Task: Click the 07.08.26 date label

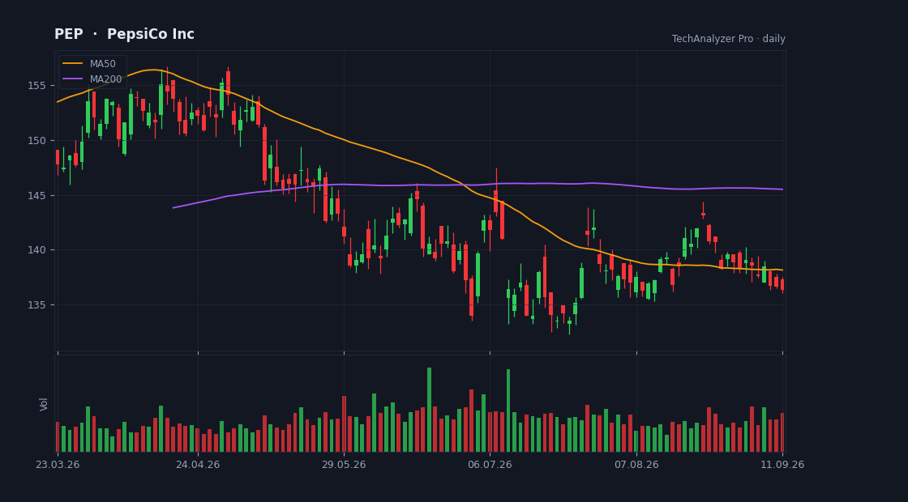Action: click(x=636, y=465)
